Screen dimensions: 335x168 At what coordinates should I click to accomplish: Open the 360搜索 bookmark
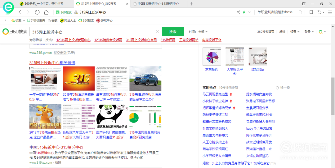pyautogui.click(x=86, y=20)
